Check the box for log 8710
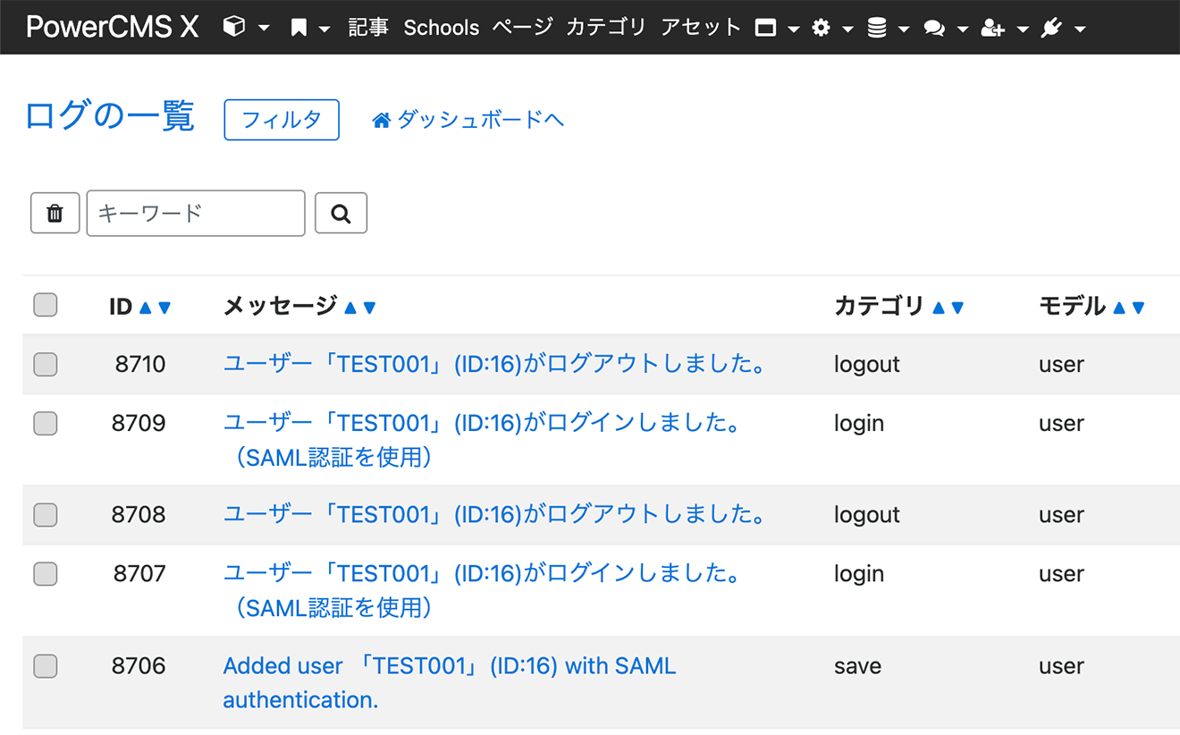The height and width of the screenshot is (735, 1180). pos(46,364)
